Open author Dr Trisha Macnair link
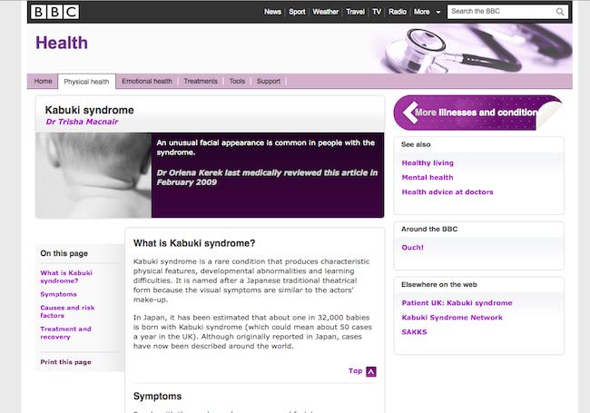Viewport: 590px width, 413px height. 82,122
